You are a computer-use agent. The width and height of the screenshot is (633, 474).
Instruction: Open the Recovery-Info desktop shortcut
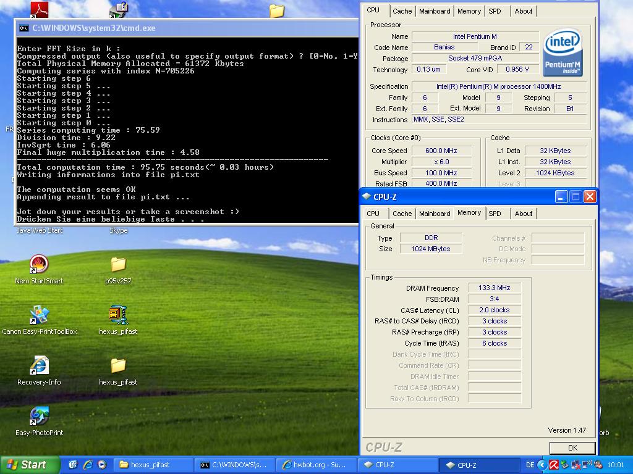click(x=39, y=365)
